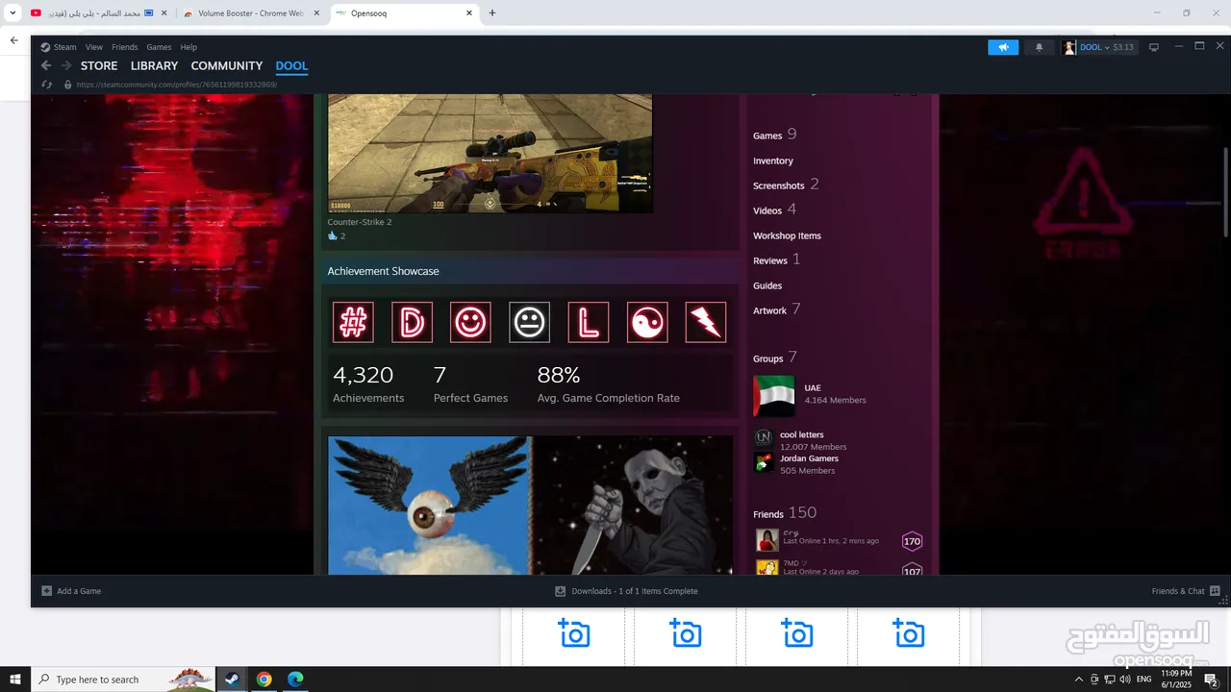This screenshot has height=692, width=1231.
Task: Switch to the COMMUNITY tab
Action: tap(227, 65)
